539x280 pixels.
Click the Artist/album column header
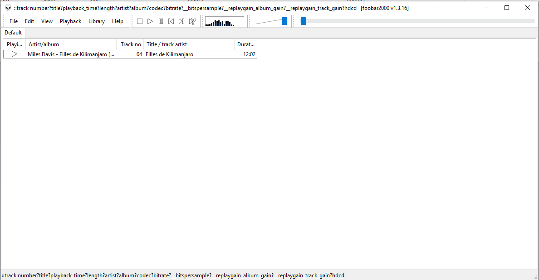(71, 44)
